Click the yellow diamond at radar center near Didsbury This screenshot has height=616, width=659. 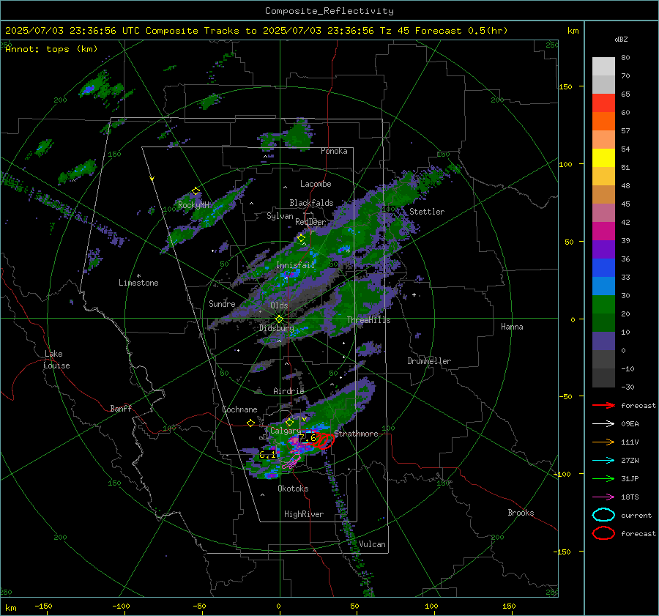(279, 319)
